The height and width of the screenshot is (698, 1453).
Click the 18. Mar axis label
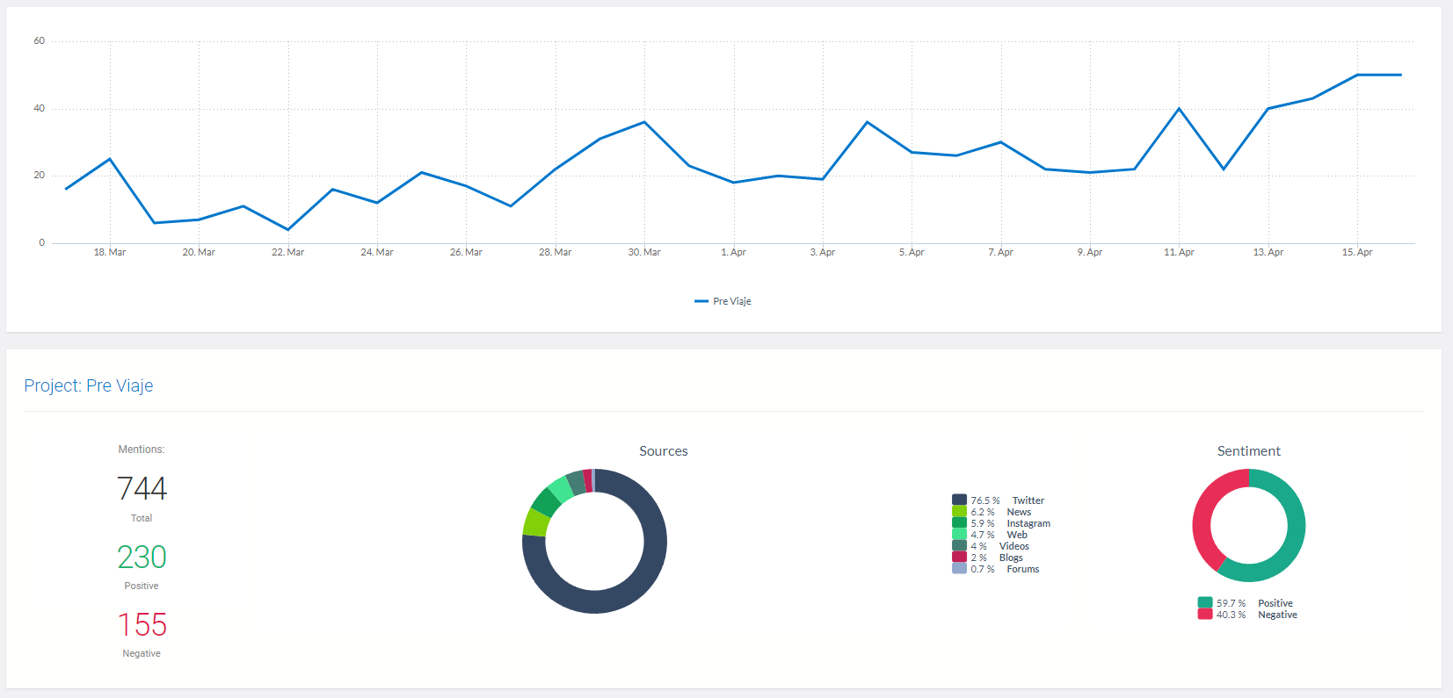[x=110, y=252]
